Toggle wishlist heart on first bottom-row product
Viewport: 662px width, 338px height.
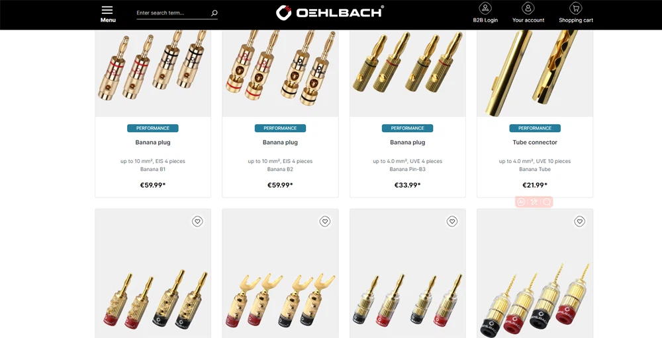(x=197, y=221)
